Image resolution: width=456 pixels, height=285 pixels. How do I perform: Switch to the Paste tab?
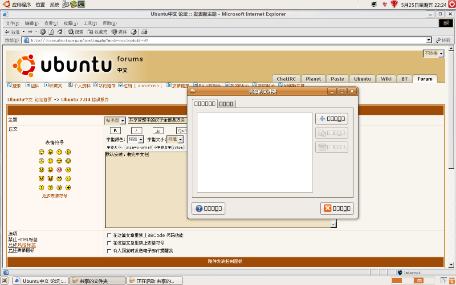(x=338, y=79)
